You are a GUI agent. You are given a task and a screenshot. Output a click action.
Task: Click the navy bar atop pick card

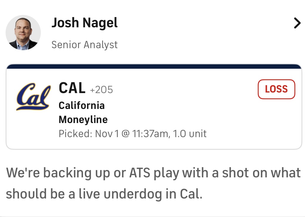[154, 66]
